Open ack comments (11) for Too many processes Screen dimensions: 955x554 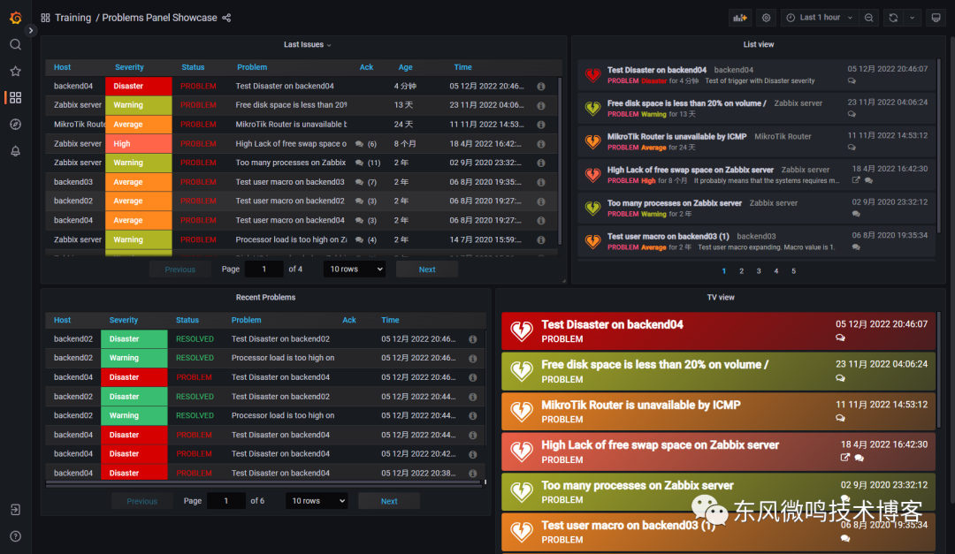coord(367,163)
